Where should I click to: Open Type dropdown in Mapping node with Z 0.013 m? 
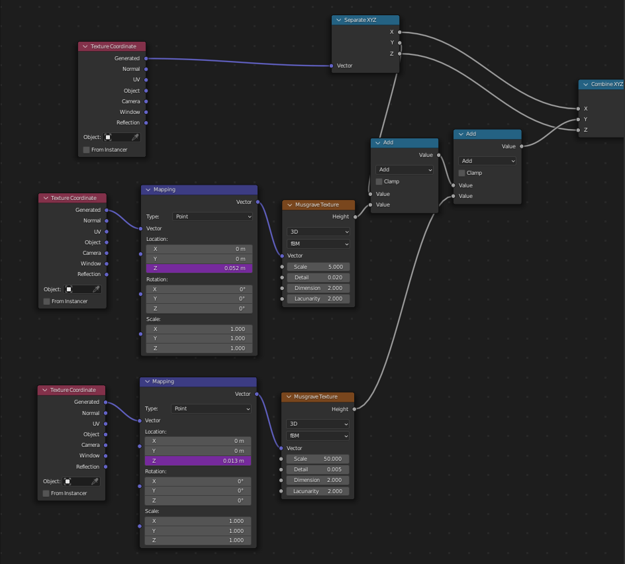pyautogui.click(x=211, y=409)
